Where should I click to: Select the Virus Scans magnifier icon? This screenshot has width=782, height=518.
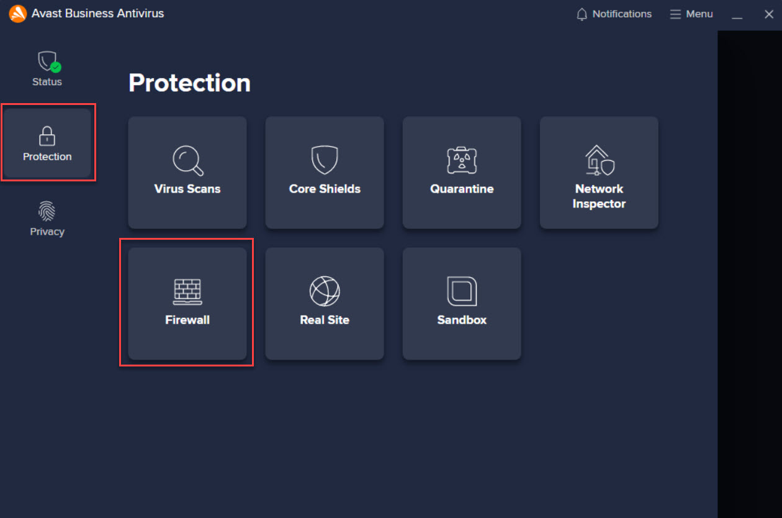click(187, 160)
